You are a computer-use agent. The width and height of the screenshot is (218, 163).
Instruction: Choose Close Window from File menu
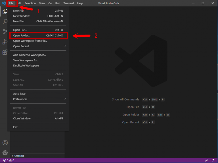click(x=38, y=119)
